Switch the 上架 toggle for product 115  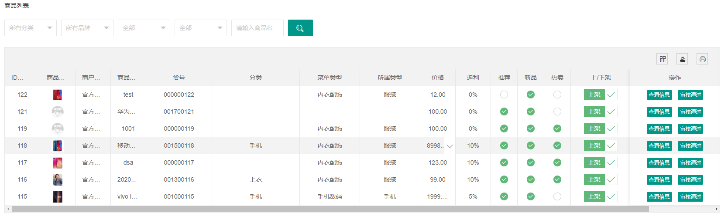coord(601,196)
